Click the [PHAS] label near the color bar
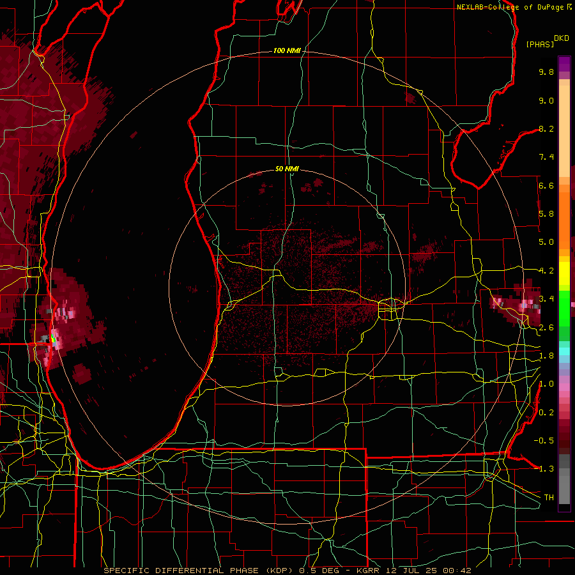Screen dimensions: 575x575 point(540,45)
